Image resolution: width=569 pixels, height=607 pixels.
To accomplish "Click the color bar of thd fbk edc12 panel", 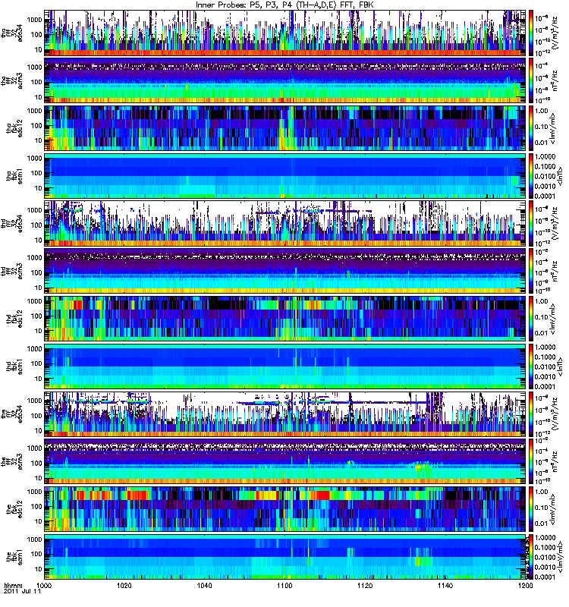I will 531,319.
